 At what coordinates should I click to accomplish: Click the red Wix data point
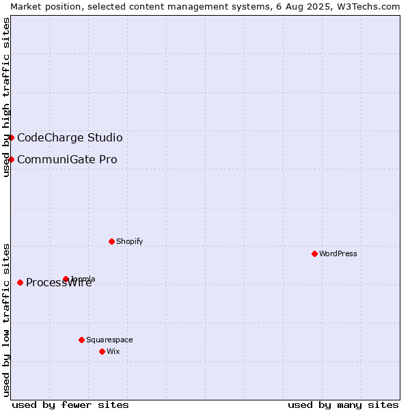[102, 351]
